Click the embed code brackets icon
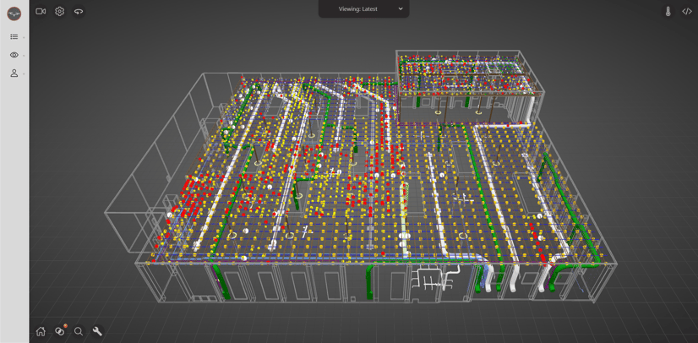The height and width of the screenshot is (343, 698). pos(686,12)
